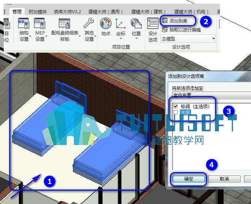
Task: Expand the Coordinates dropdown arrow
Action: (x=121, y=38)
